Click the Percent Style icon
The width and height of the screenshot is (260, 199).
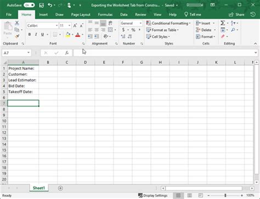coord(133,30)
